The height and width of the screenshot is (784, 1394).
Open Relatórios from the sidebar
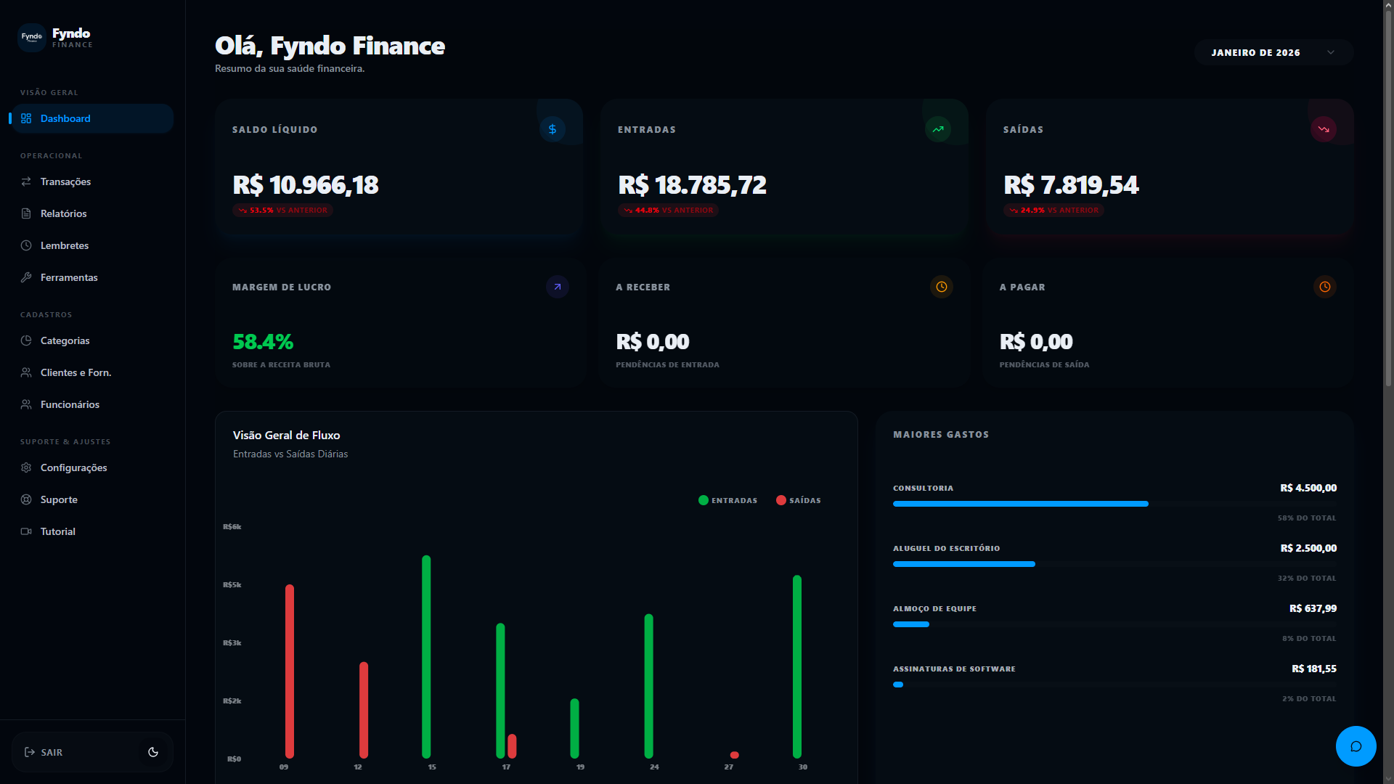[x=63, y=213]
